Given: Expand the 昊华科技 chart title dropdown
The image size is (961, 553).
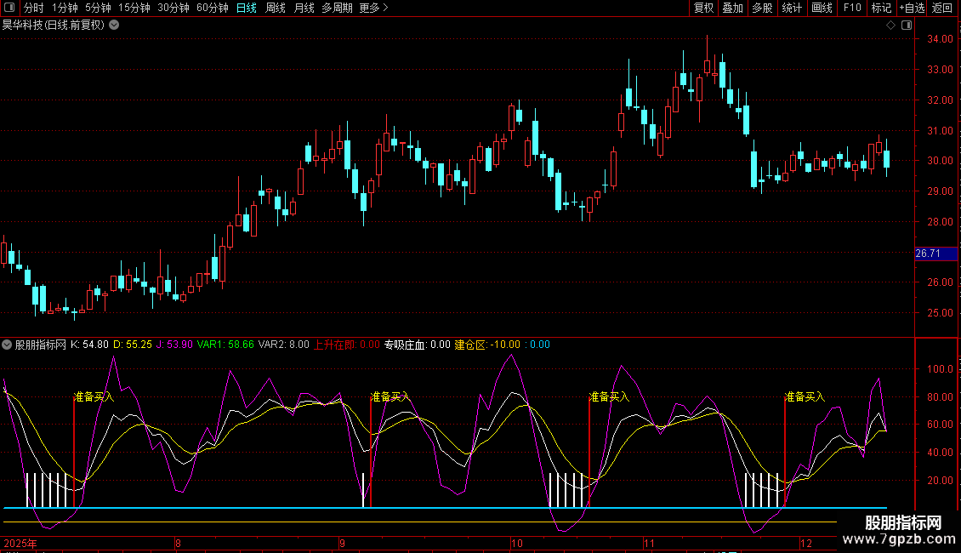Looking at the screenshot, I should (x=114, y=26).
